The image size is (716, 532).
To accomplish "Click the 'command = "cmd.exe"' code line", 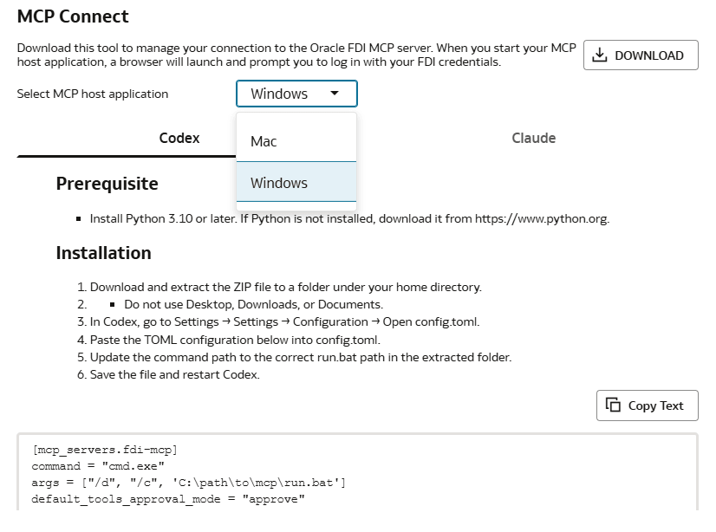I will (x=98, y=466).
